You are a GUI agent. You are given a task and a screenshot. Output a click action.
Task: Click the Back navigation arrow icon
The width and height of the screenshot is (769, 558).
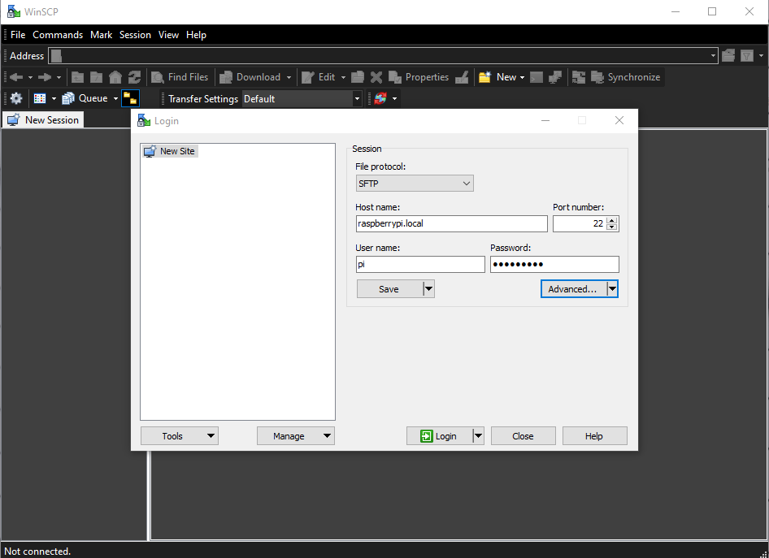[16, 77]
